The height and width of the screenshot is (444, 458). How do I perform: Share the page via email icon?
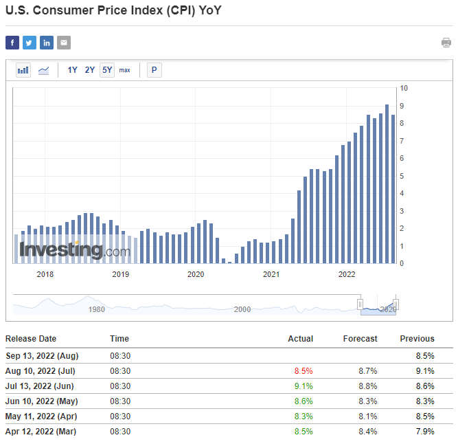click(x=64, y=43)
